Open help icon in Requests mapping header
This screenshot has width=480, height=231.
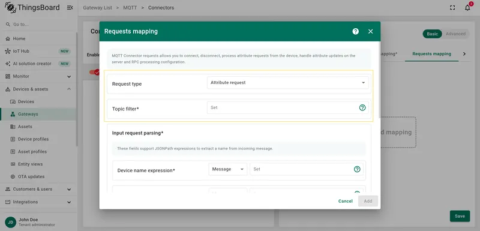355,31
